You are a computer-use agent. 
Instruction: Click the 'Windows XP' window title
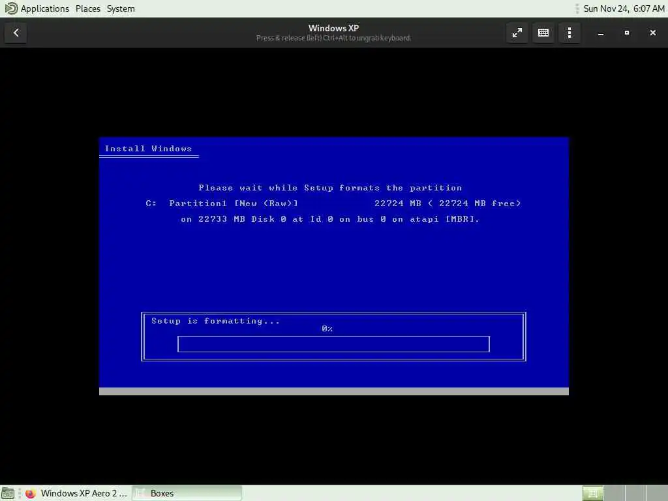(x=333, y=28)
